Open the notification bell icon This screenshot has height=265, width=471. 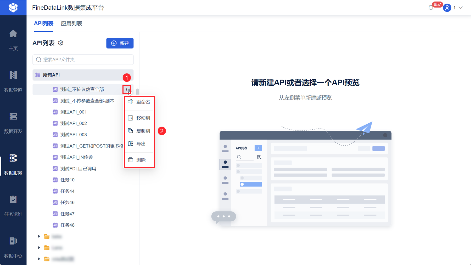(431, 8)
